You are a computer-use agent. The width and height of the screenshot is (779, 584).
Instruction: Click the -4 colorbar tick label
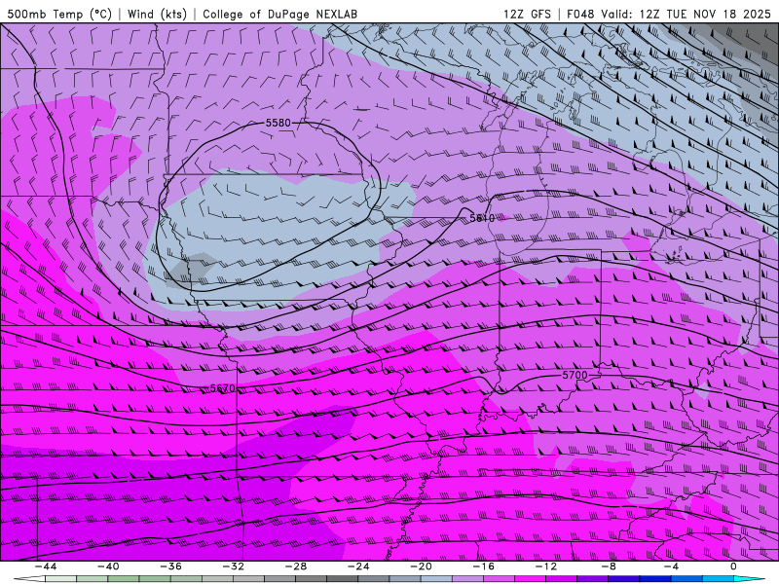671,566
